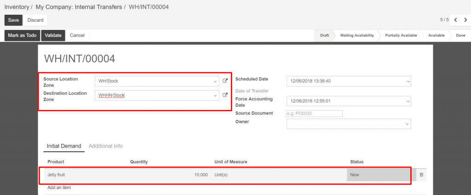Open Scheduled Date picker dropdown
The height and width of the screenshot is (195, 471).
(x=408, y=81)
